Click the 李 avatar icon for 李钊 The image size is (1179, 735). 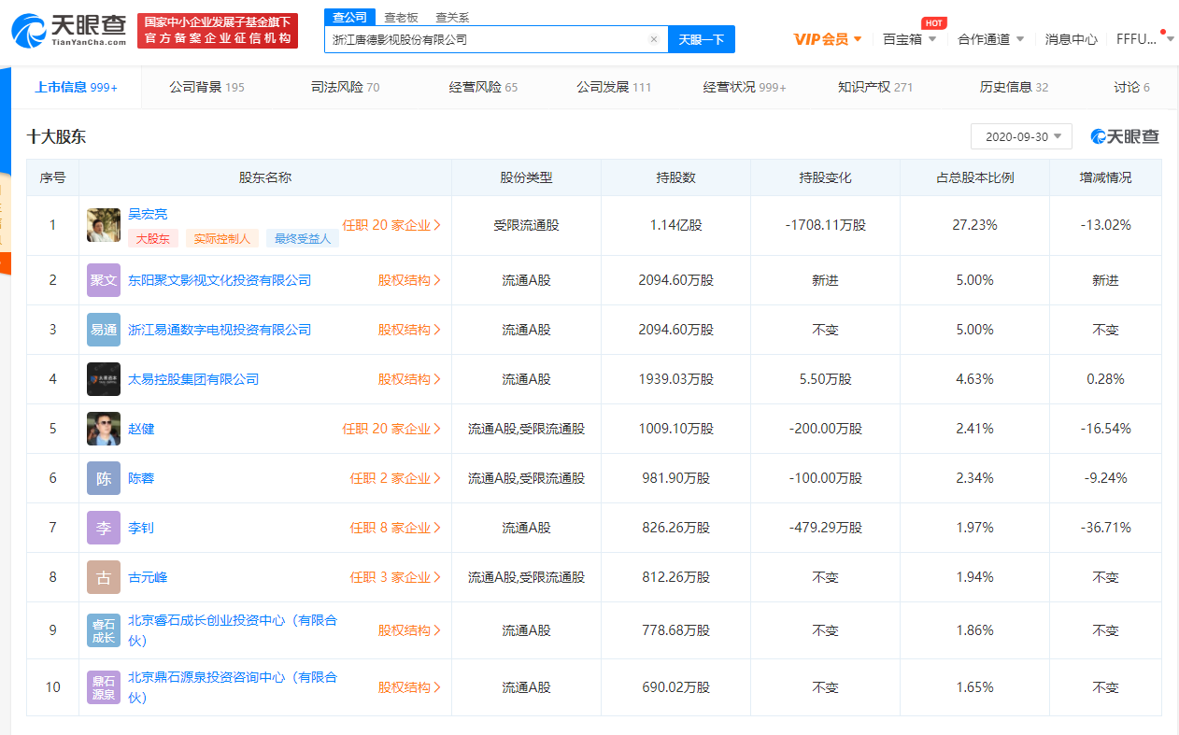pyautogui.click(x=104, y=528)
